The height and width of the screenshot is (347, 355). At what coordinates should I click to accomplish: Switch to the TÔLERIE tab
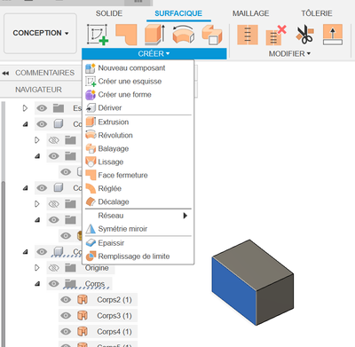point(317,13)
